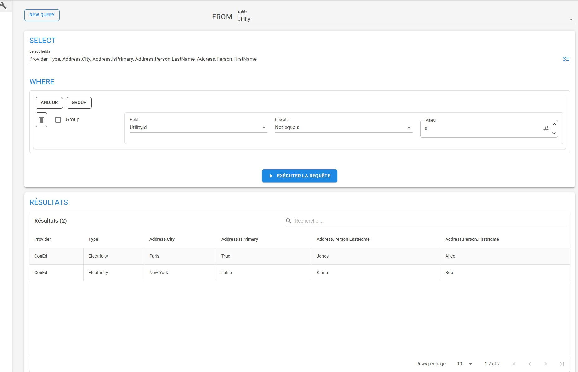Click the True IsPrimary cell
Image resolution: width=578 pixels, height=372 pixels.
264,256
